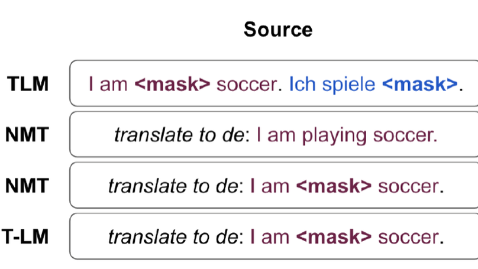The image size is (478, 269).
Task: Click the "TLM" row label
Action: (x=27, y=84)
